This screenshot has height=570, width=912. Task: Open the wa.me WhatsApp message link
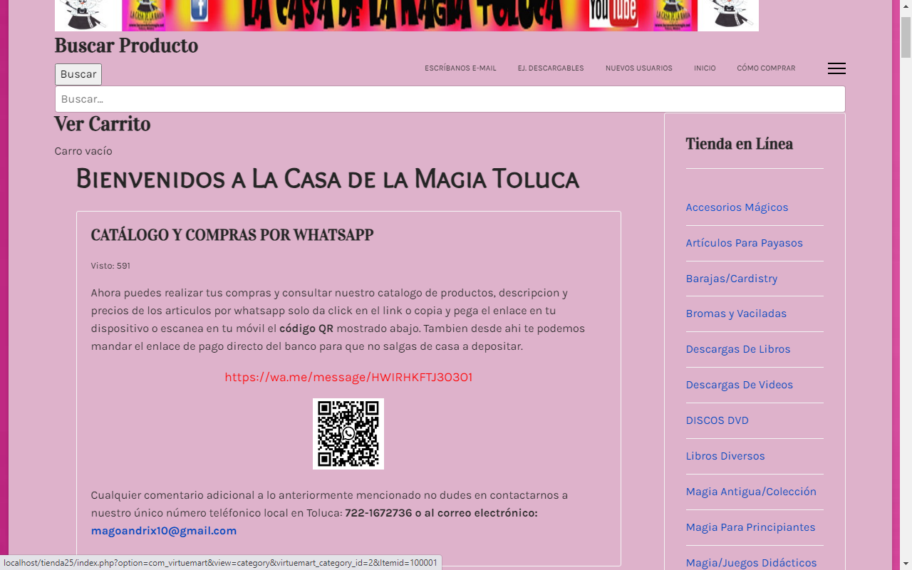tap(348, 378)
